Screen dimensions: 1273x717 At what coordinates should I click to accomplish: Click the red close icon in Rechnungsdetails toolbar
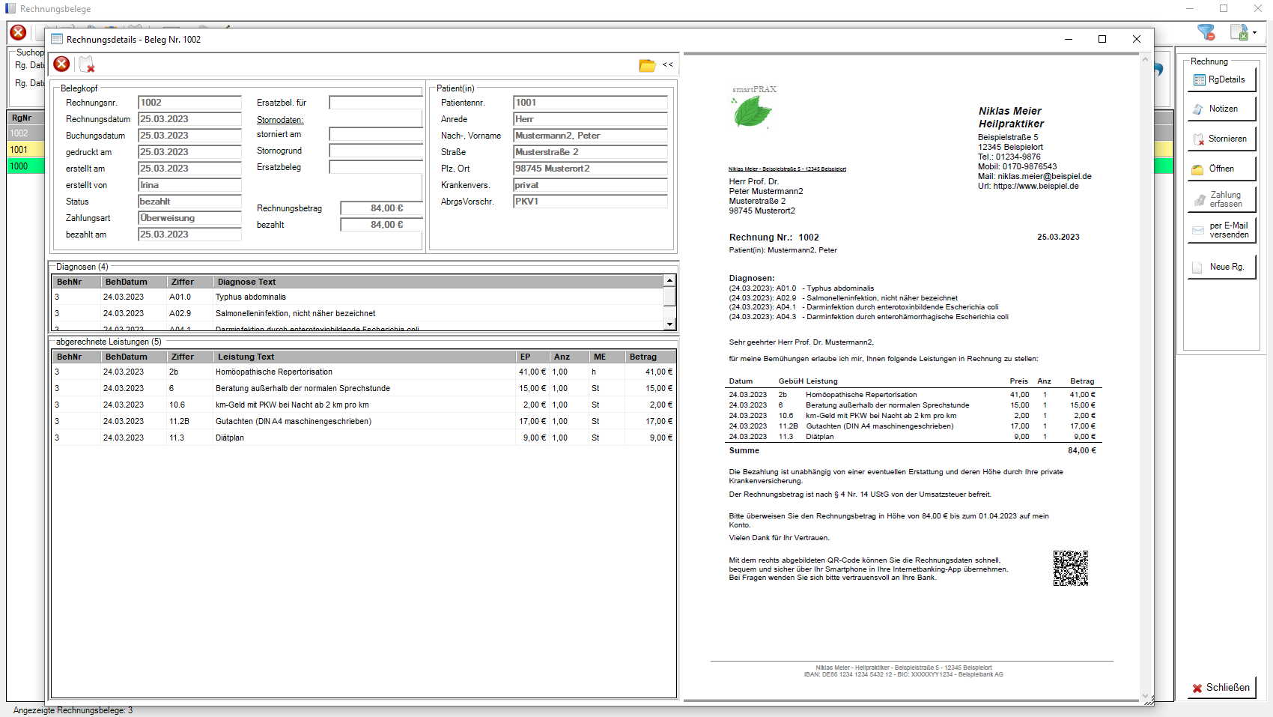pos(62,64)
